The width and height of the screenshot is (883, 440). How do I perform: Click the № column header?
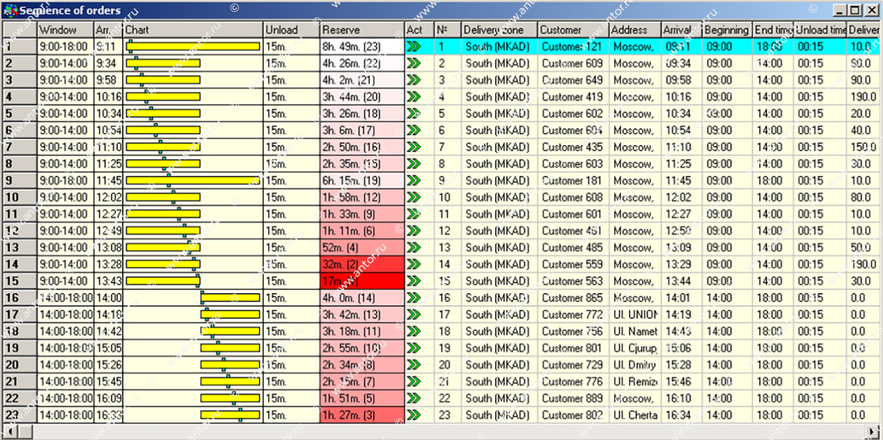tap(447, 30)
